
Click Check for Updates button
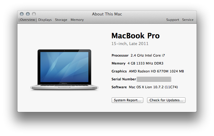click(166, 100)
